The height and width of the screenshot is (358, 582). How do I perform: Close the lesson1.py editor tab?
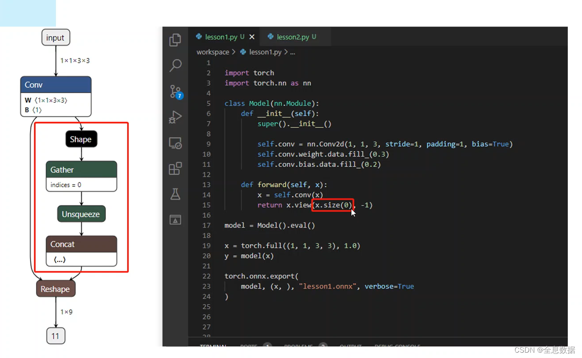point(252,37)
